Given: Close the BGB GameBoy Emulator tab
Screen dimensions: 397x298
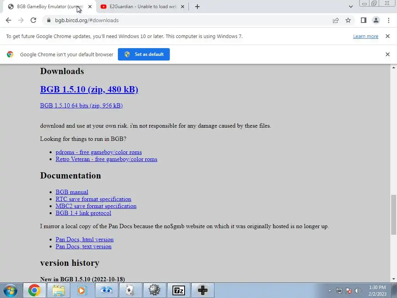Looking at the screenshot, I should point(90,7).
